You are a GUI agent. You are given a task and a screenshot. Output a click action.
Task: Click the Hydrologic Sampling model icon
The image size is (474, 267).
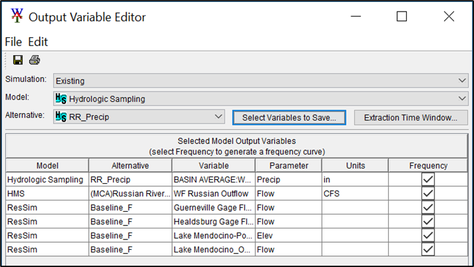coord(61,99)
